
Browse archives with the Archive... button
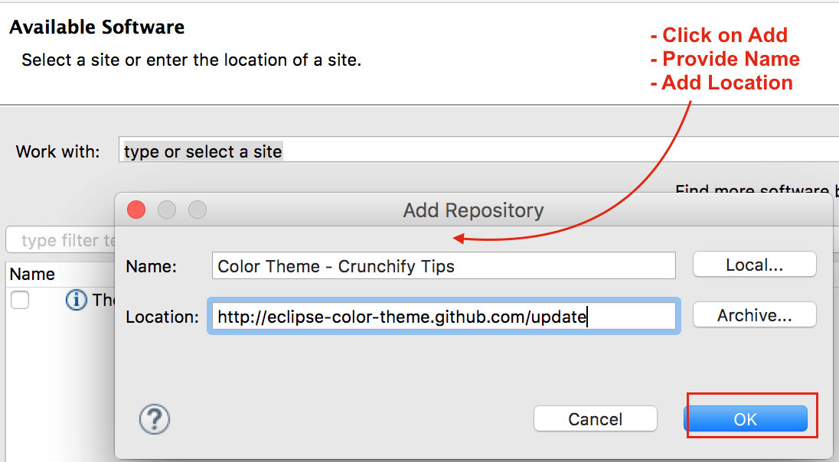tap(754, 314)
